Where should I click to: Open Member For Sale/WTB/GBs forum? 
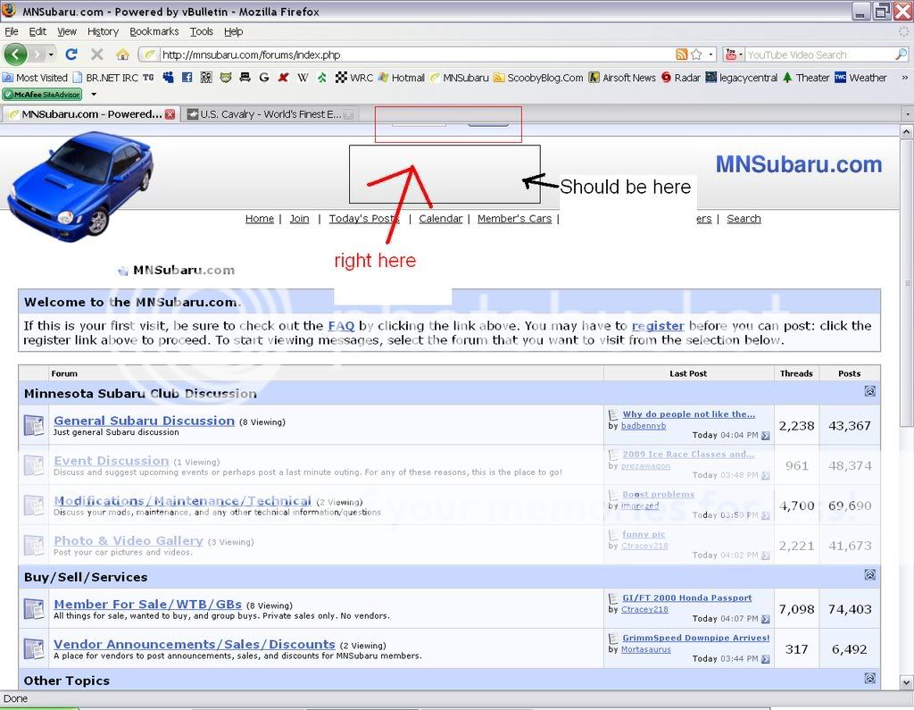(147, 605)
